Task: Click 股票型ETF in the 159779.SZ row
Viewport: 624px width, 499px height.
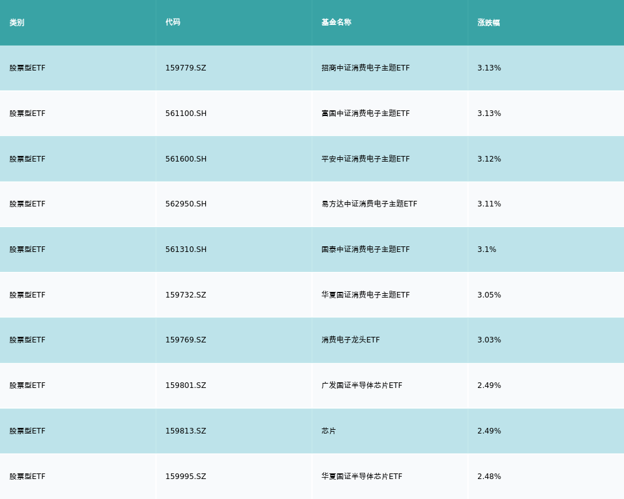Action: point(27,68)
